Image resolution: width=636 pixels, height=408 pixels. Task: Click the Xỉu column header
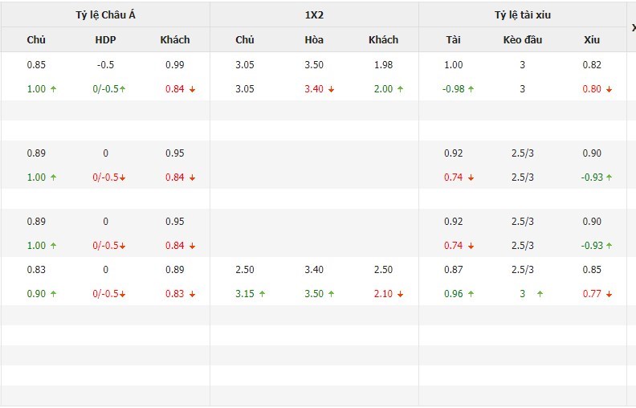592,40
